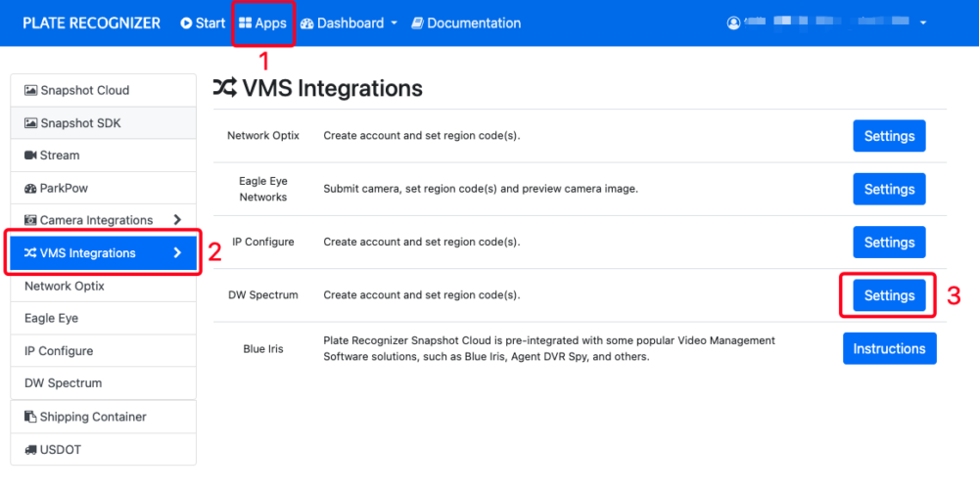Image resolution: width=979 pixels, height=491 pixels.
Task: Expand the Dashboard dropdown menu
Action: point(349,23)
